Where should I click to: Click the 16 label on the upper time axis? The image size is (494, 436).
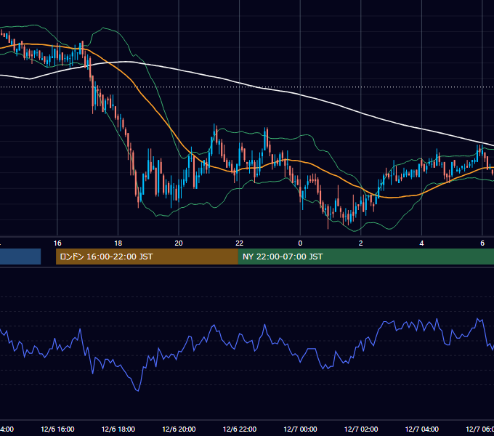point(57,243)
